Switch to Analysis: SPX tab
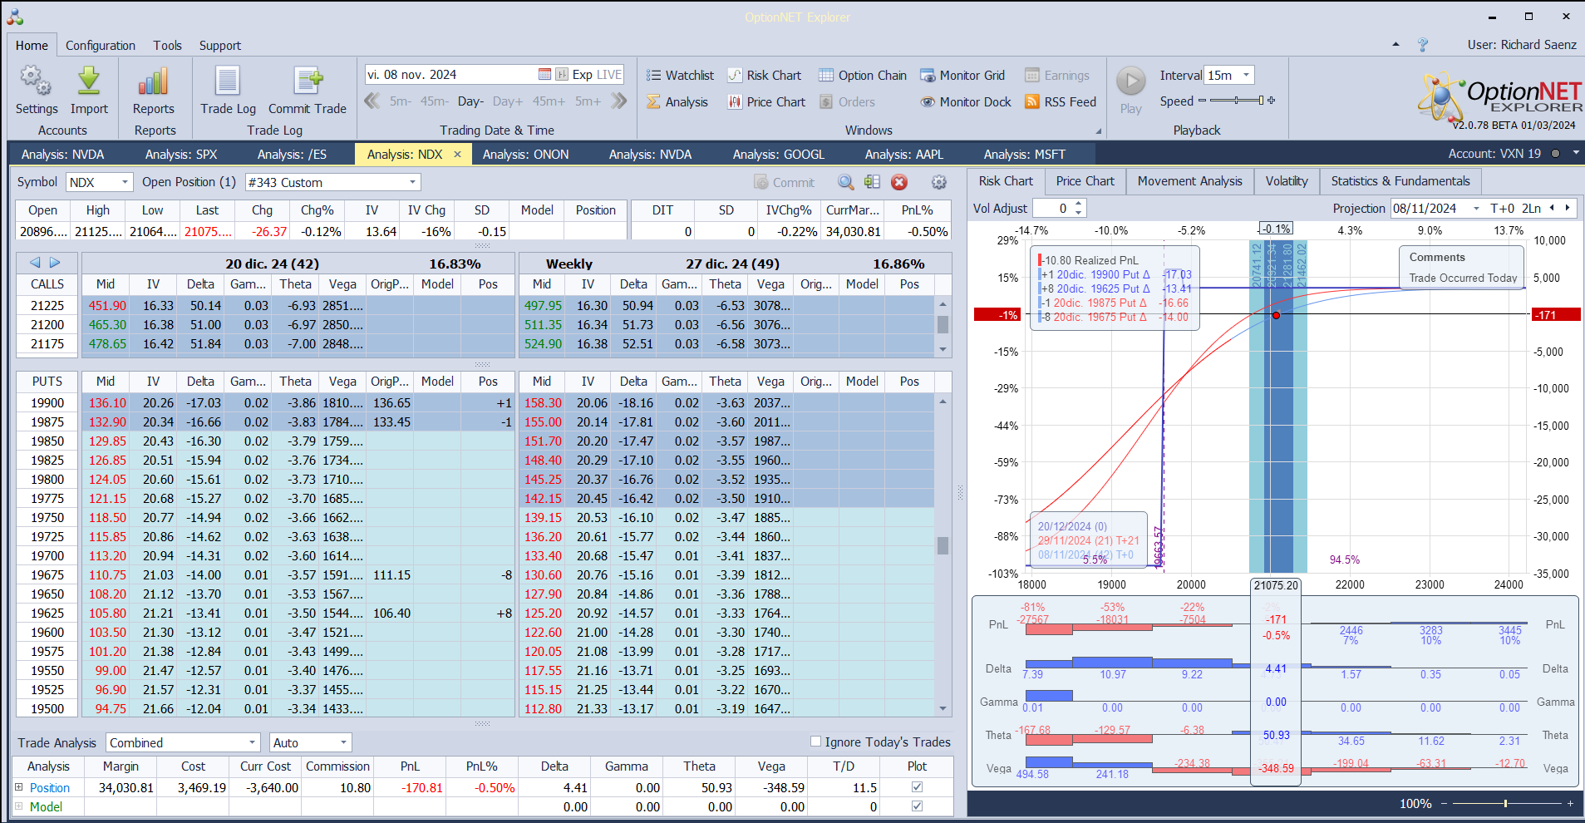The image size is (1585, 823). 181,154
